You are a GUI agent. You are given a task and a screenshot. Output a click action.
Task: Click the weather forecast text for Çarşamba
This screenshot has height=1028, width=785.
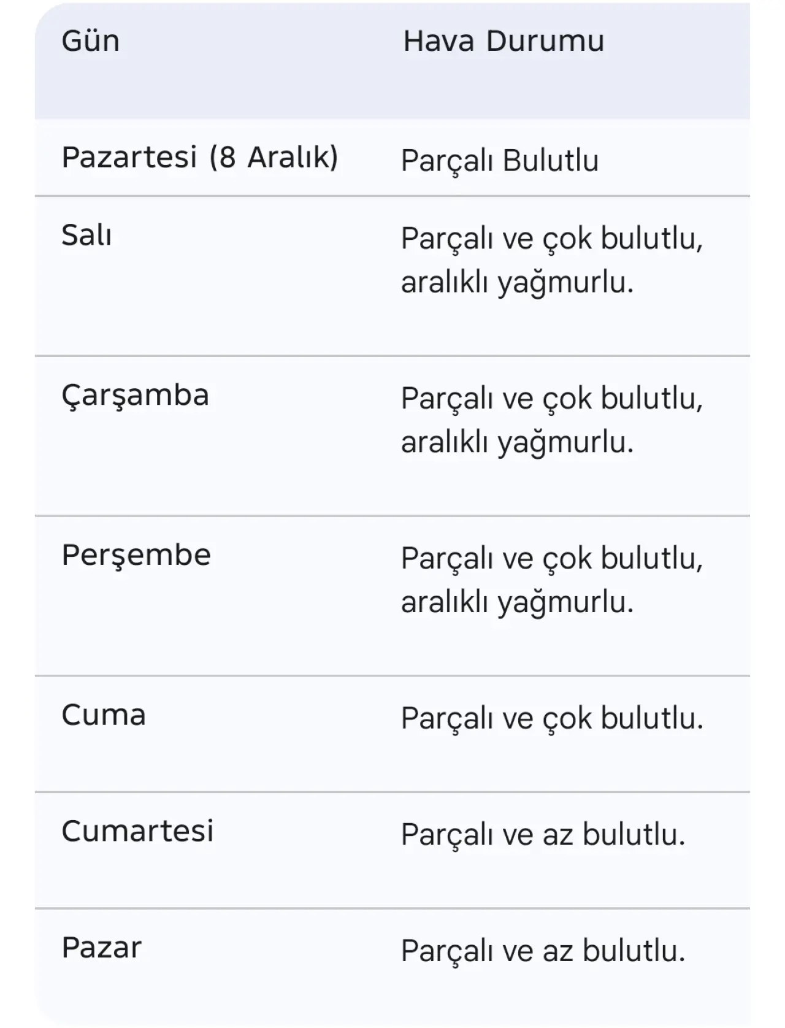[551, 420]
